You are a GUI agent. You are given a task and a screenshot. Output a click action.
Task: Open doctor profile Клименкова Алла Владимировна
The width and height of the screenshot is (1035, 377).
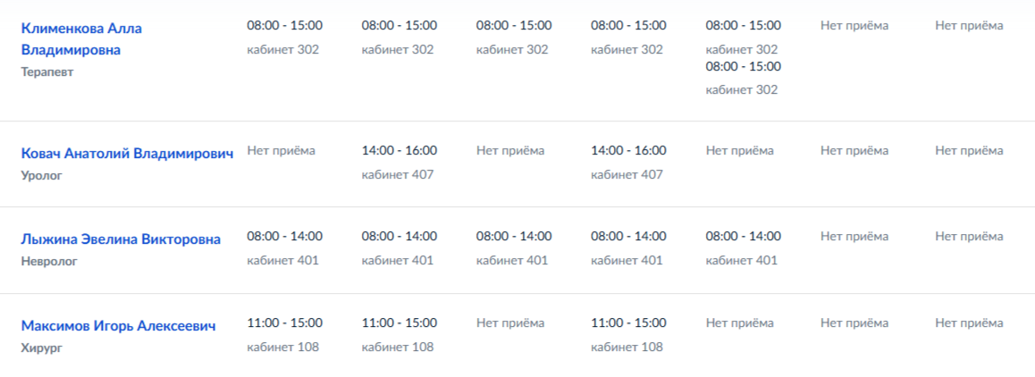[81, 38]
